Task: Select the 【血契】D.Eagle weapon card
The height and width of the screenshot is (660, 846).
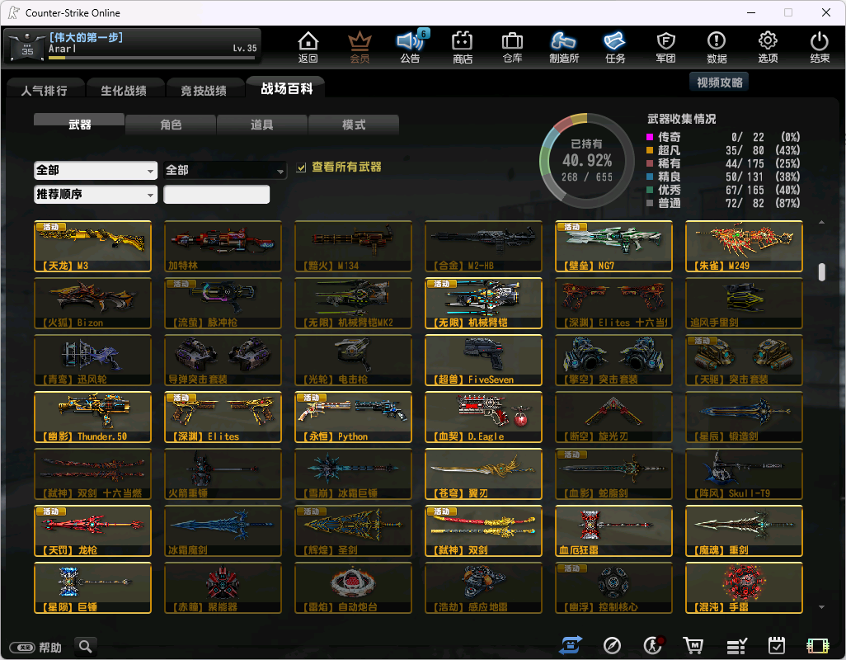Action: point(483,417)
